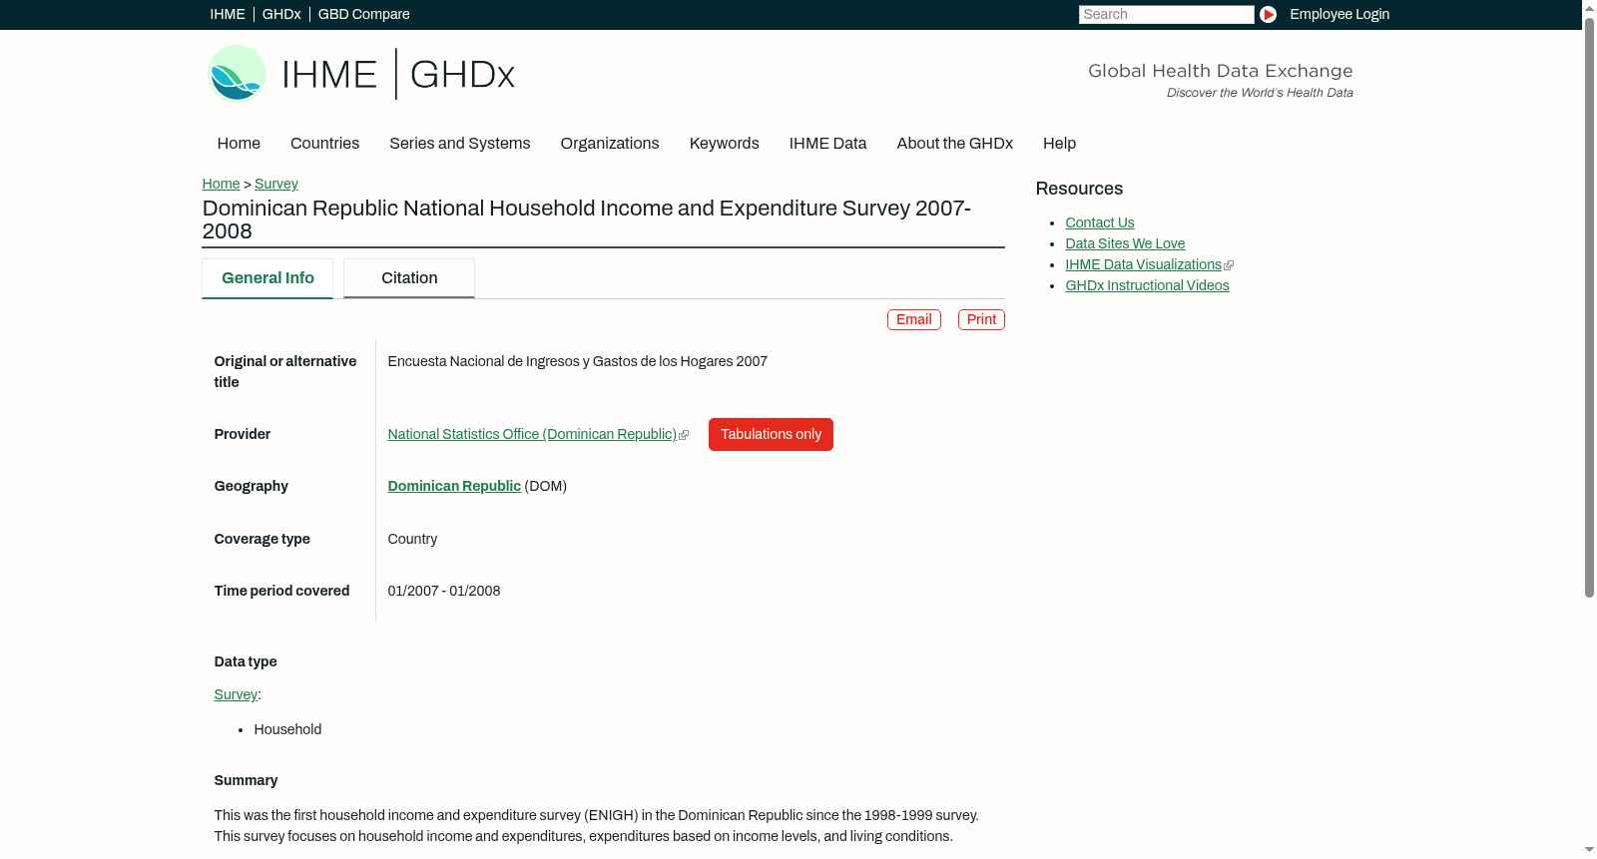
Task: Click the 'Time period covered' label
Action: [x=281, y=592]
